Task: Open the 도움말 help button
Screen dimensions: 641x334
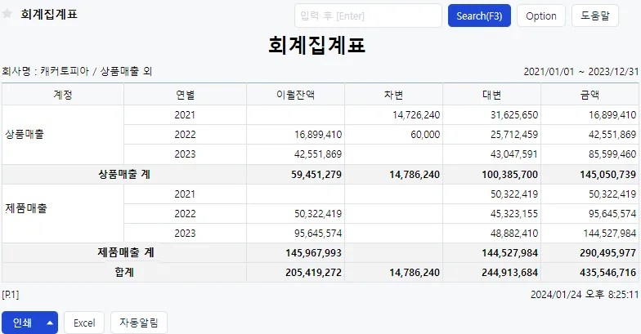Action: pos(595,16)
